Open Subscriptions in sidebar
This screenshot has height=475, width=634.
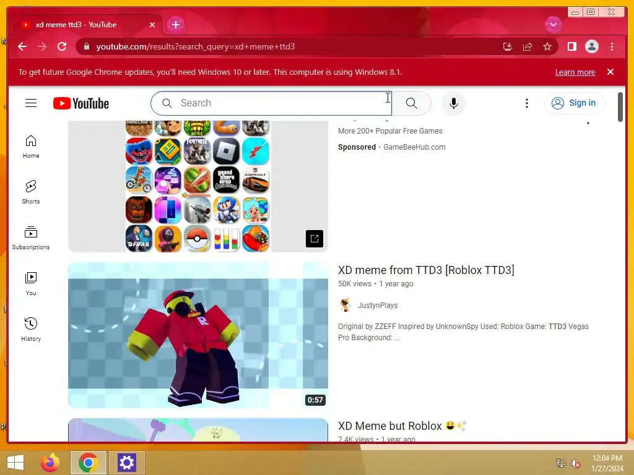coord(31,238)
